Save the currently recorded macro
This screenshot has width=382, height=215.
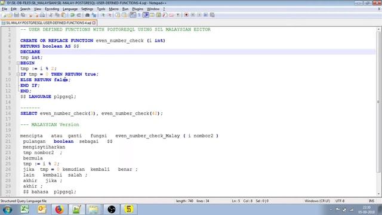coord(212,15)
